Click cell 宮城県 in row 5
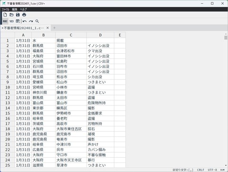Screen dimensions: 228x172 click(44, 61)
